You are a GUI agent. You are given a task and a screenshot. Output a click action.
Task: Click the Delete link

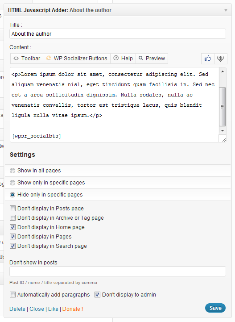click(x=17, y=309)
